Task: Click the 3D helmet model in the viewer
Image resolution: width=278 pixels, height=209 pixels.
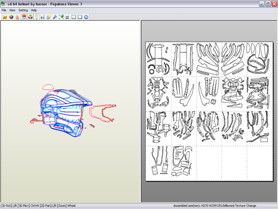Action: click(66, 113)
